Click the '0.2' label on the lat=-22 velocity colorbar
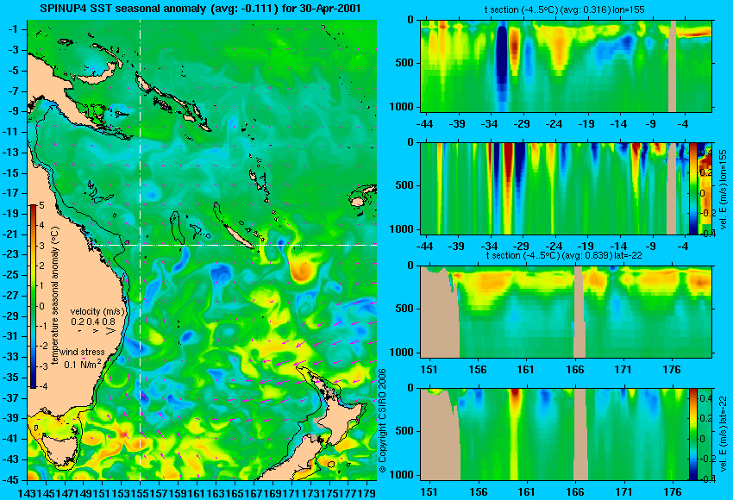Screen dimensions: 733x500 705,419
